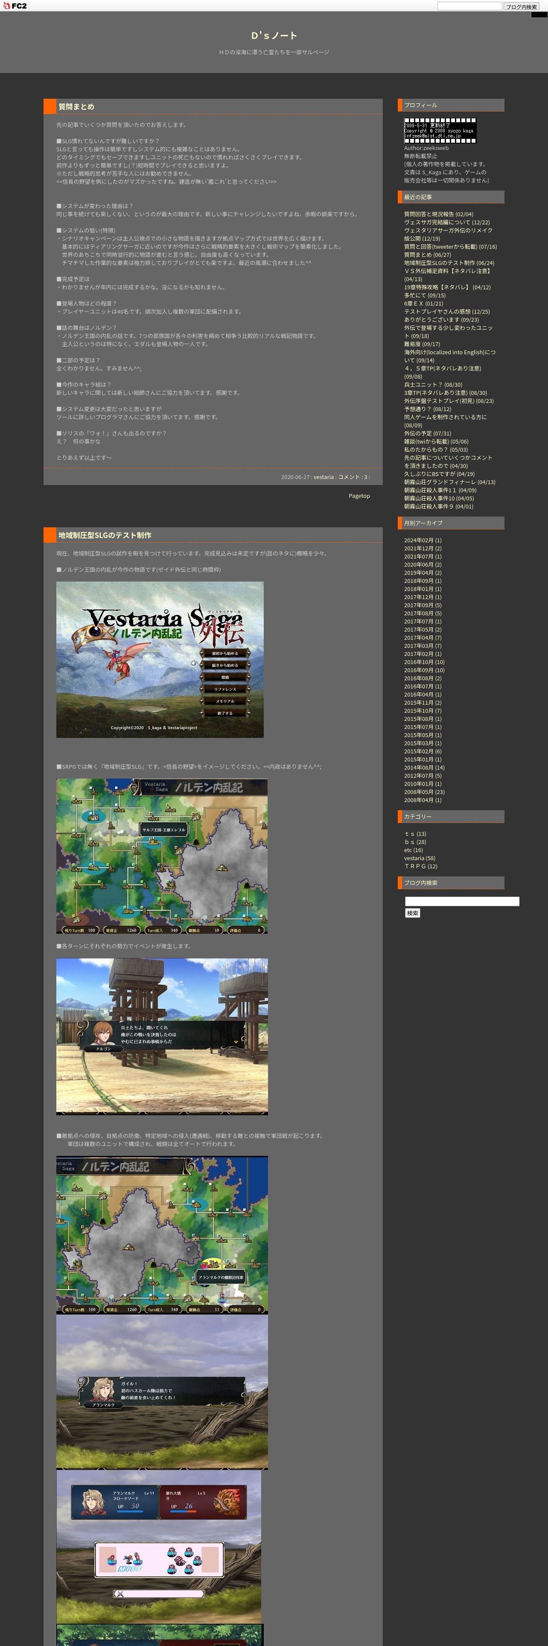Open the ドルゴン dialogue screenshot
Image resolution: width=548 pixels, height=1646 pixels.
tap(161, 1036)
